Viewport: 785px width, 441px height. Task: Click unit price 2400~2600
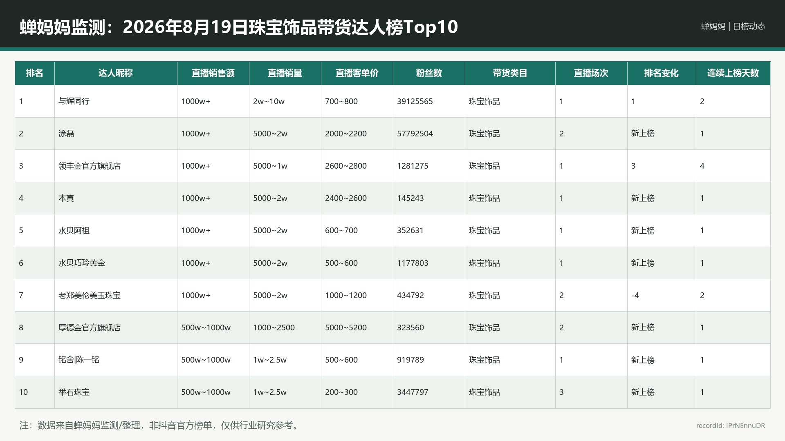[346, 198]
